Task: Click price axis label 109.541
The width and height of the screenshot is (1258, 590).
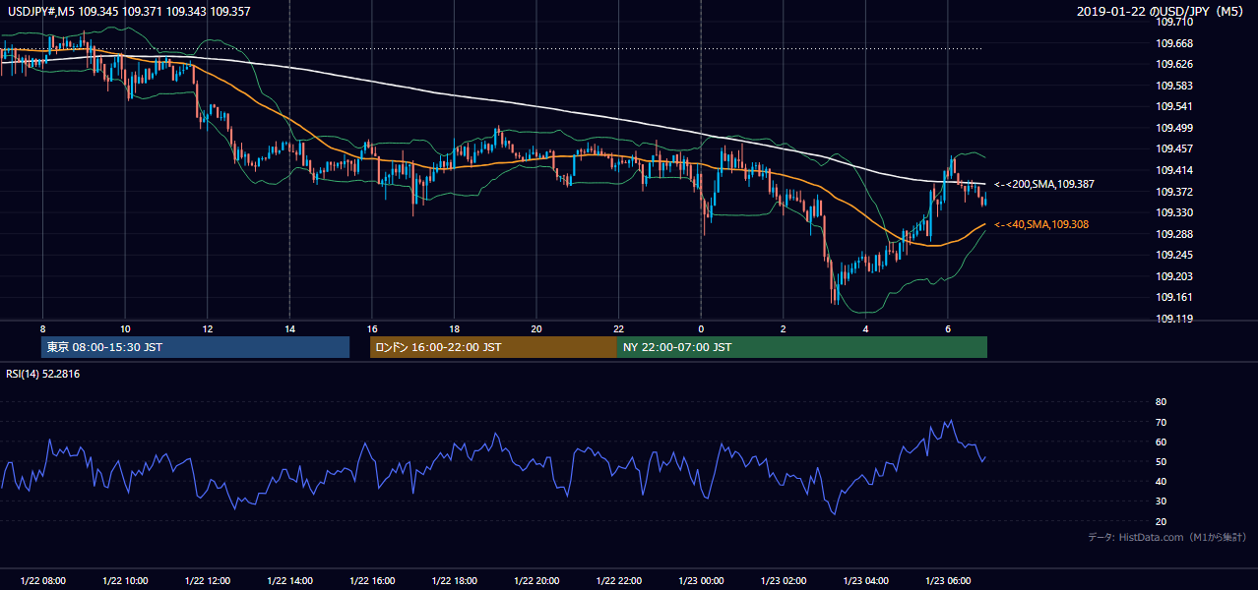Action: (x=1174, y=106)
